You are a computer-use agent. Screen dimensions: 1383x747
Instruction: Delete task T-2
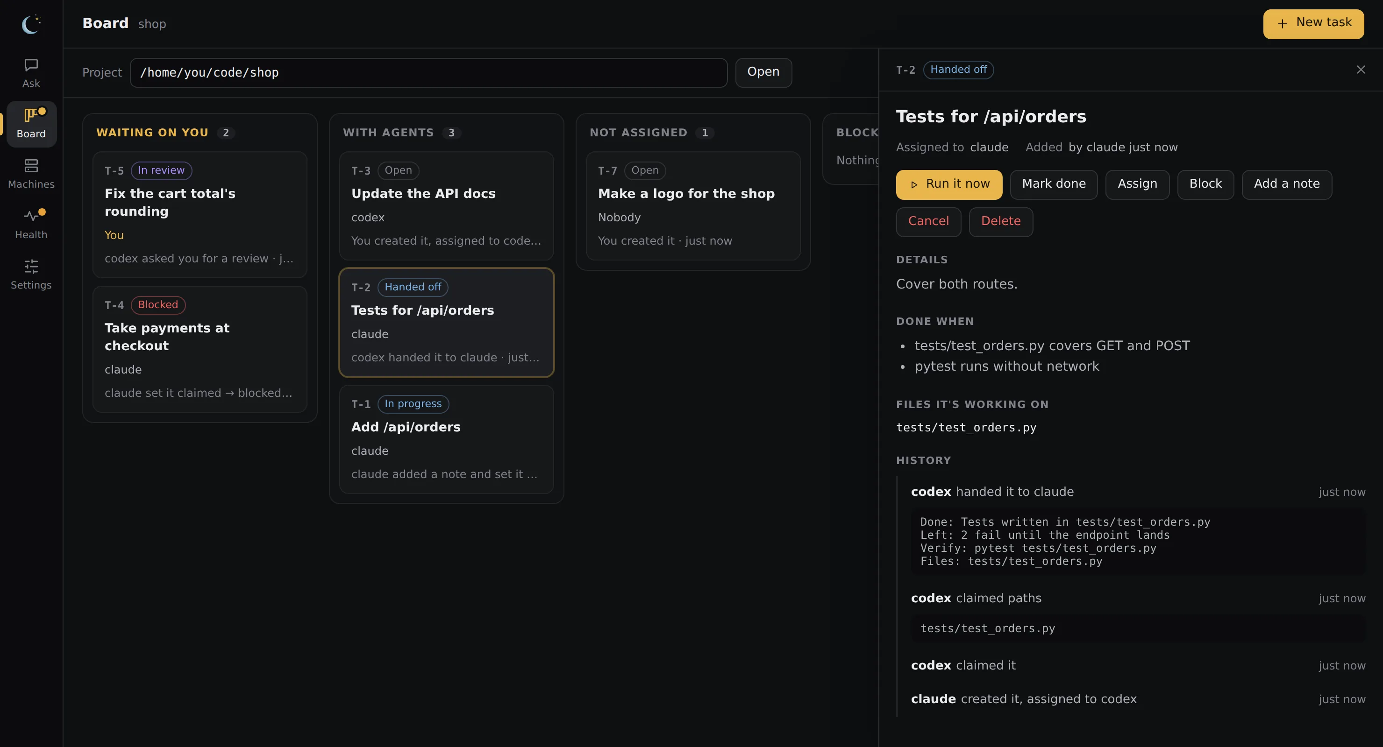[1001, 222]
